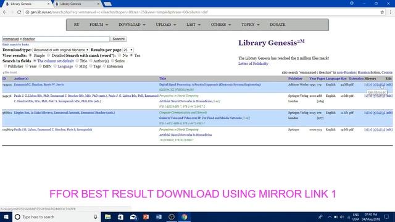
Task: Show hidden system tray icons
Action: point(330,216)
